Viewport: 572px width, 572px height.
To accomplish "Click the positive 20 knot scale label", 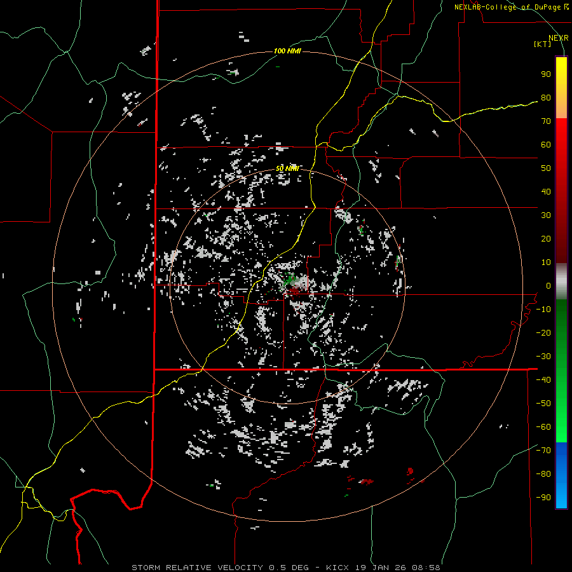I will [x=546, y=239].
